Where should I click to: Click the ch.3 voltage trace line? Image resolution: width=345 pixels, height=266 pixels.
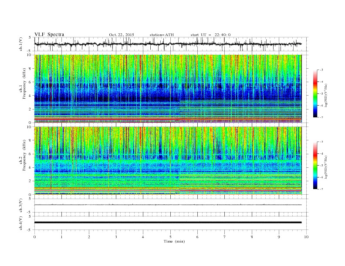[x=168, y=205]
